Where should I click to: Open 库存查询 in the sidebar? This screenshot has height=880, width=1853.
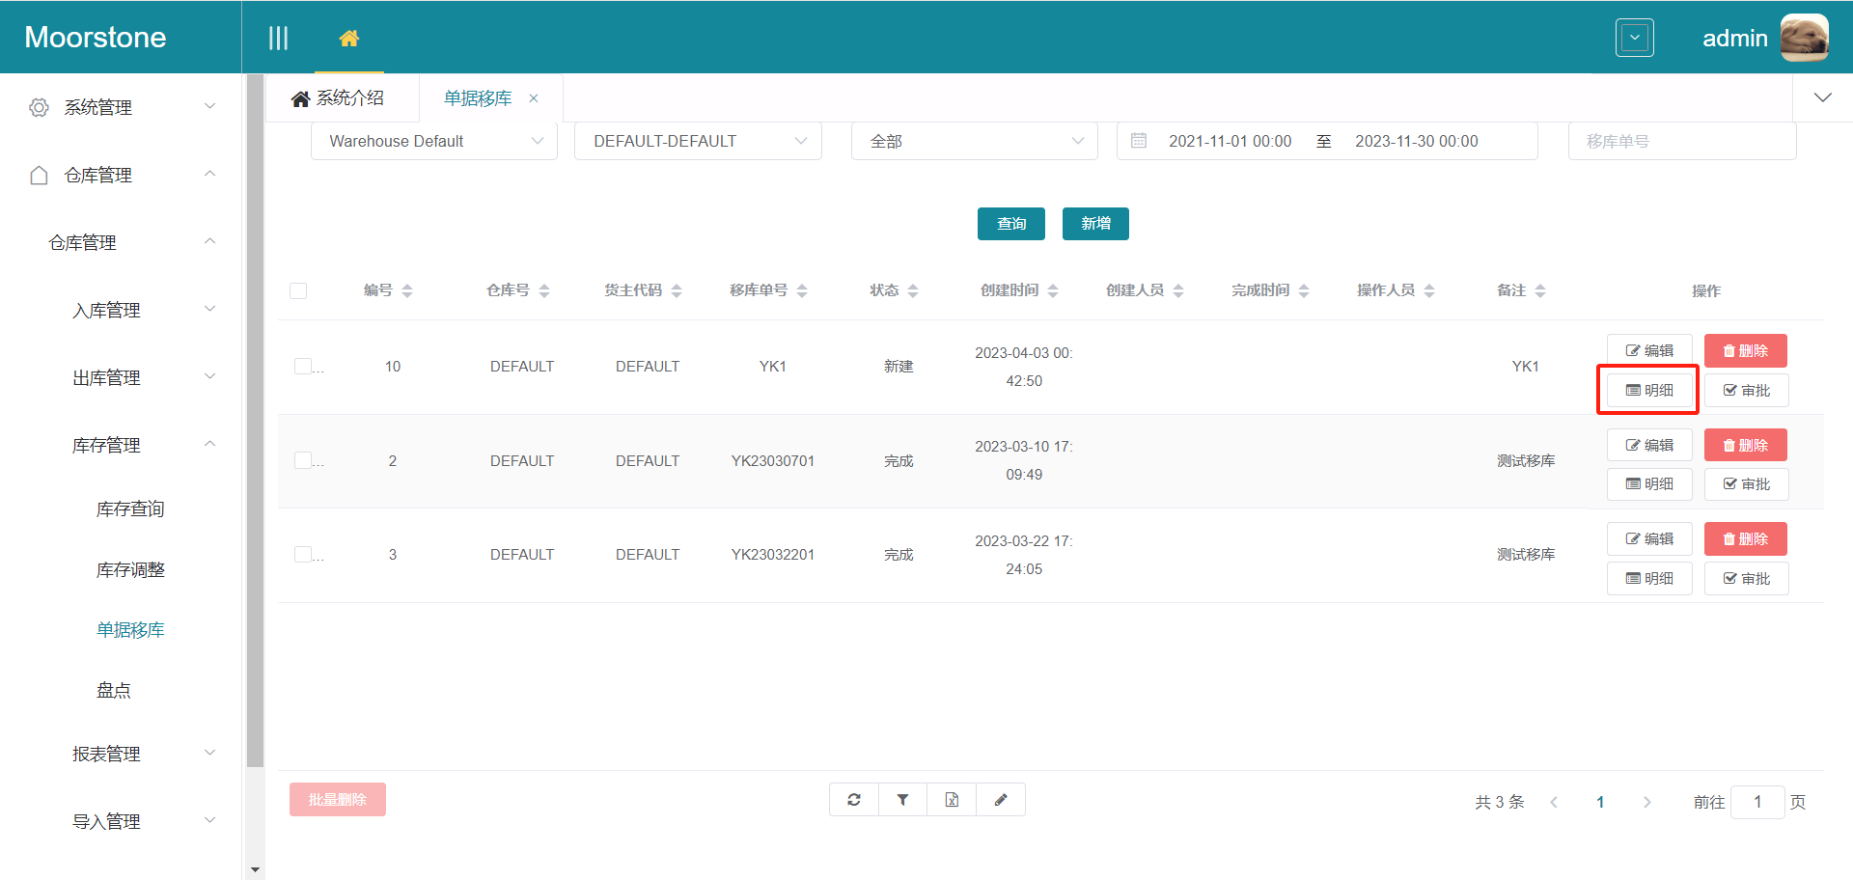(x=130, y=509)
